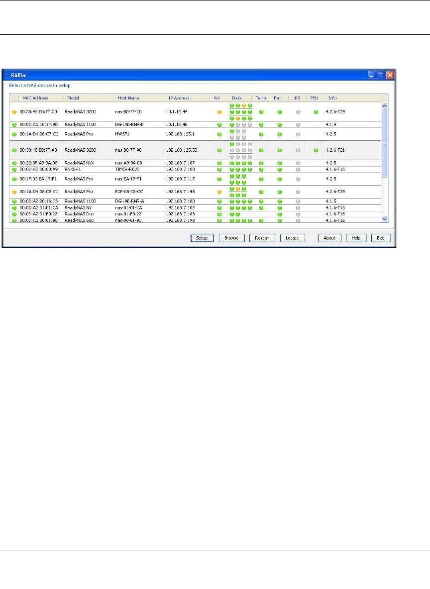Open the About dialog

pos(329,238)
